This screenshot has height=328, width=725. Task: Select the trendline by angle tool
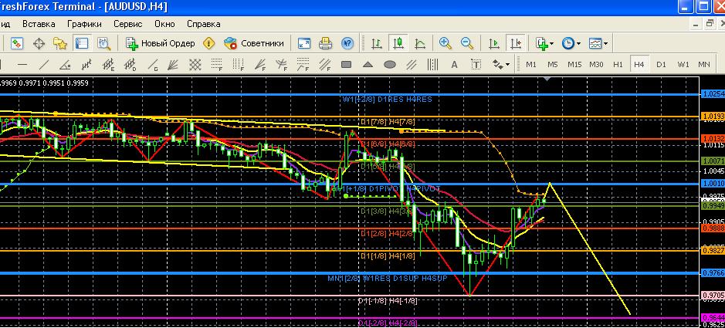click(66, 65)
